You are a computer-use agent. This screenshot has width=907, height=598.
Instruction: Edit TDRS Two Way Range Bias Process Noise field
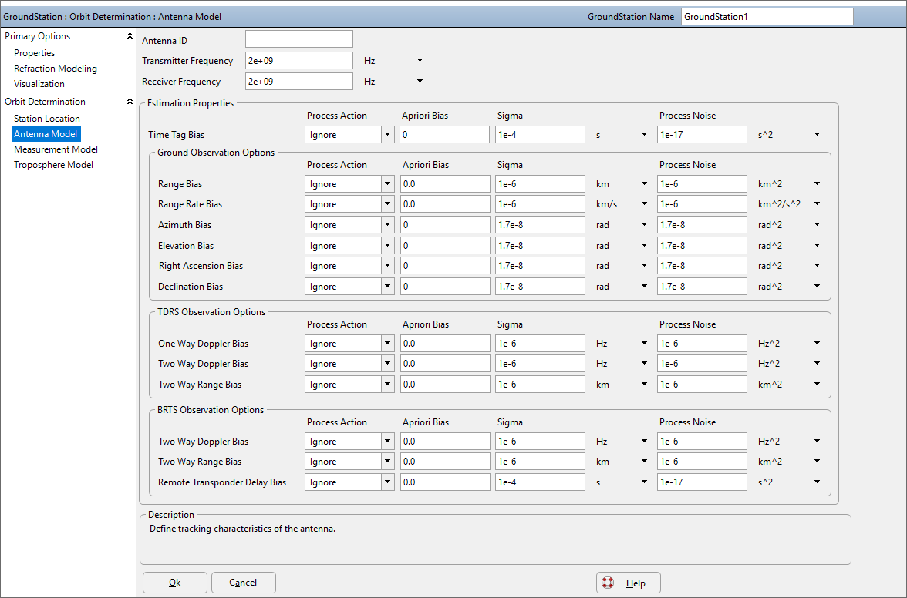[x=702, y=385]
